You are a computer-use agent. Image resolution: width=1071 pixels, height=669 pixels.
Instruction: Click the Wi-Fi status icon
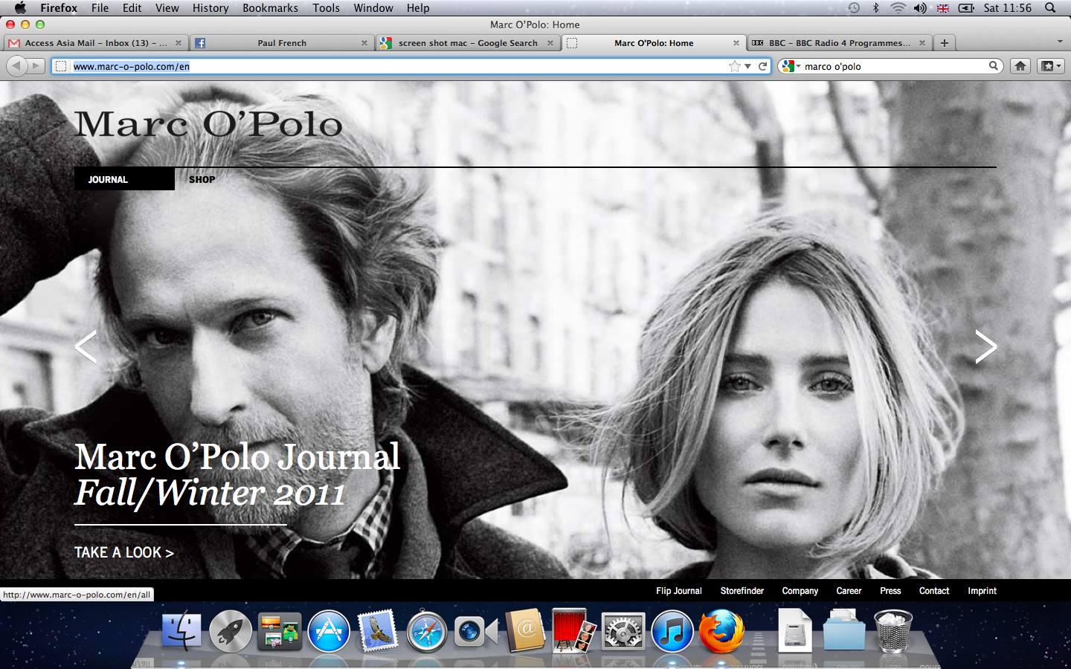[898, 7]
